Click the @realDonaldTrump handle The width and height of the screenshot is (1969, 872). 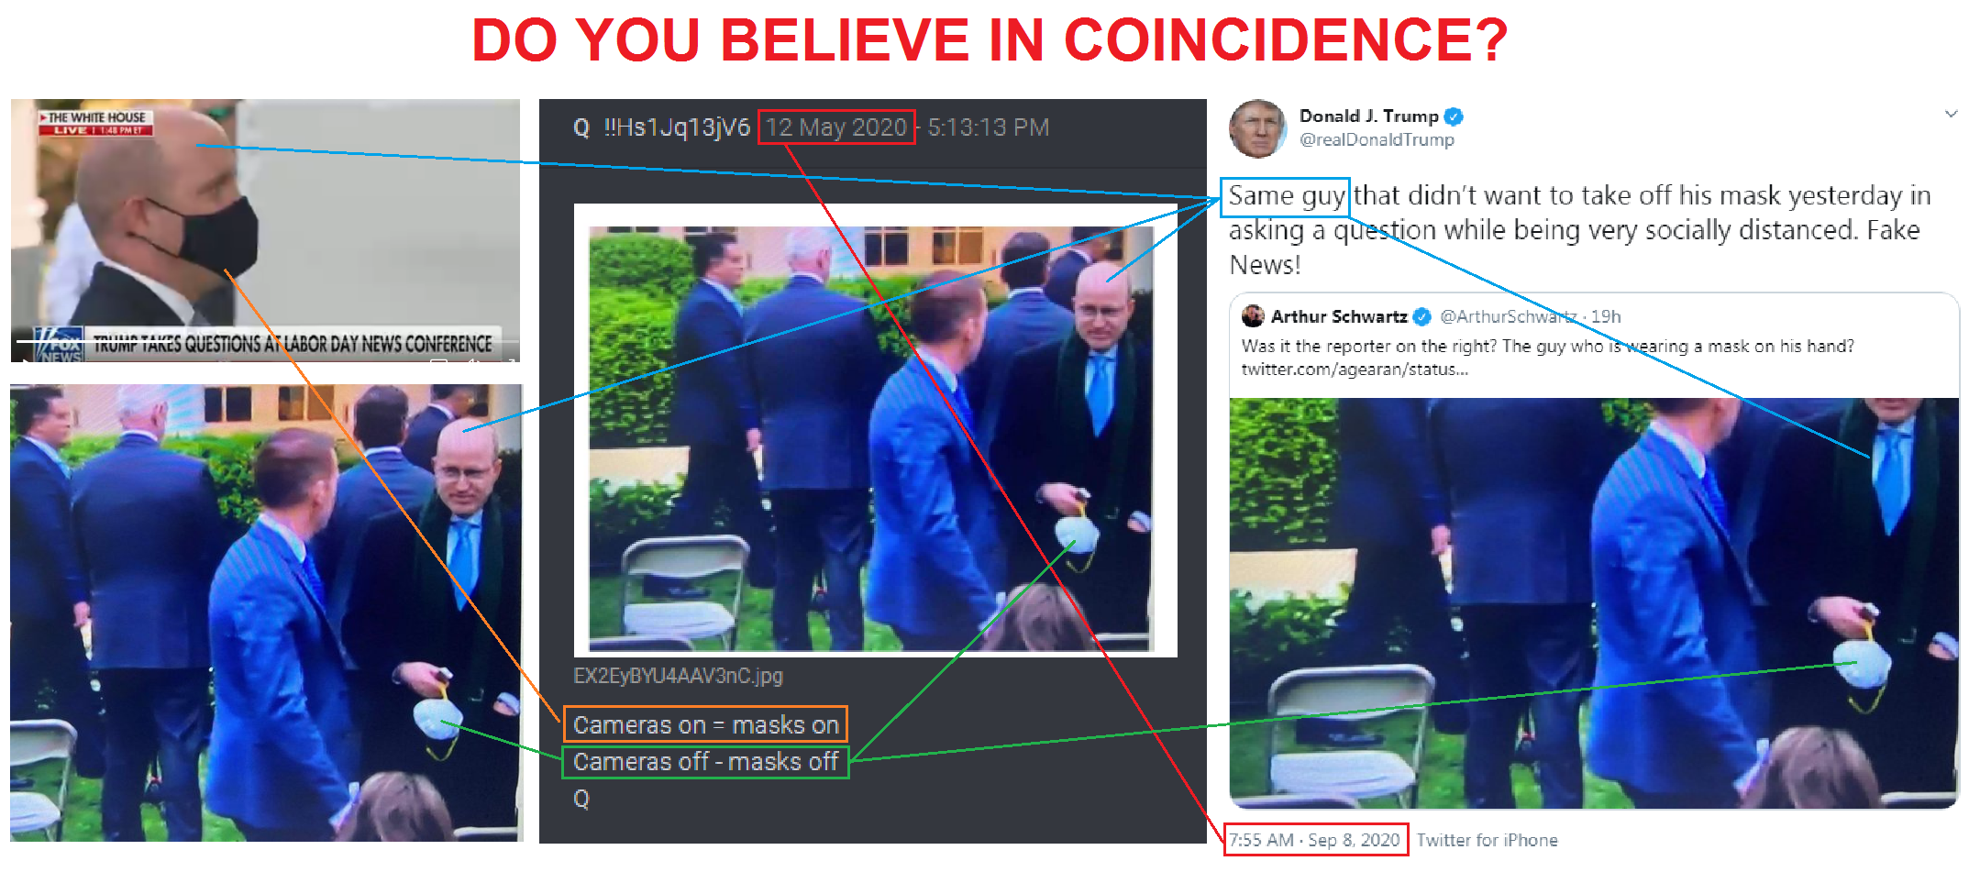tap(1377, 140)
